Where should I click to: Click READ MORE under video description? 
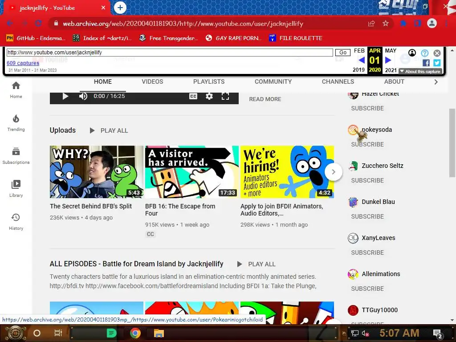click(265, 99)
